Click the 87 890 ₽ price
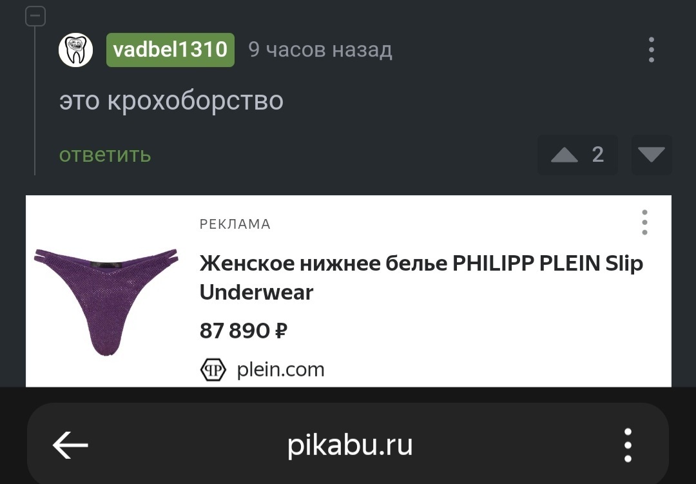696x484 pixels. [243, 331]
